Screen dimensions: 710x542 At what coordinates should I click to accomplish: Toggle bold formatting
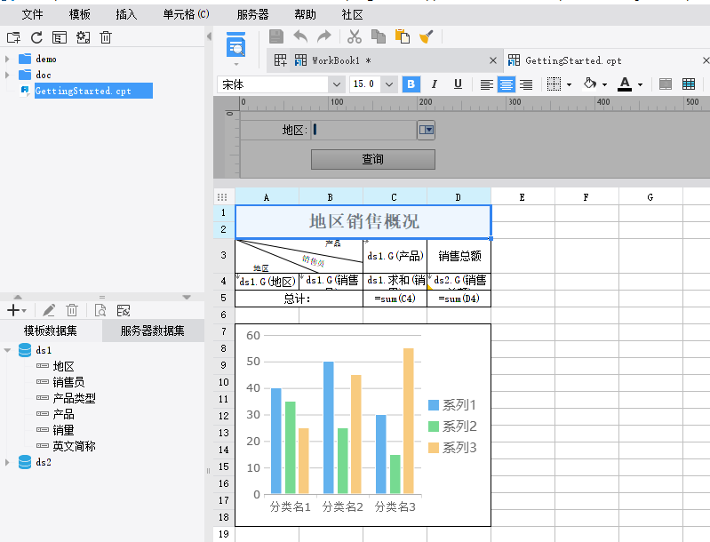coord(411,84)
